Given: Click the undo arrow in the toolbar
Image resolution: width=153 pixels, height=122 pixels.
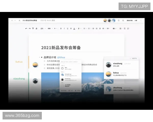Looking at the screenshot, I should pyautogui.click(x=26, y=28).
